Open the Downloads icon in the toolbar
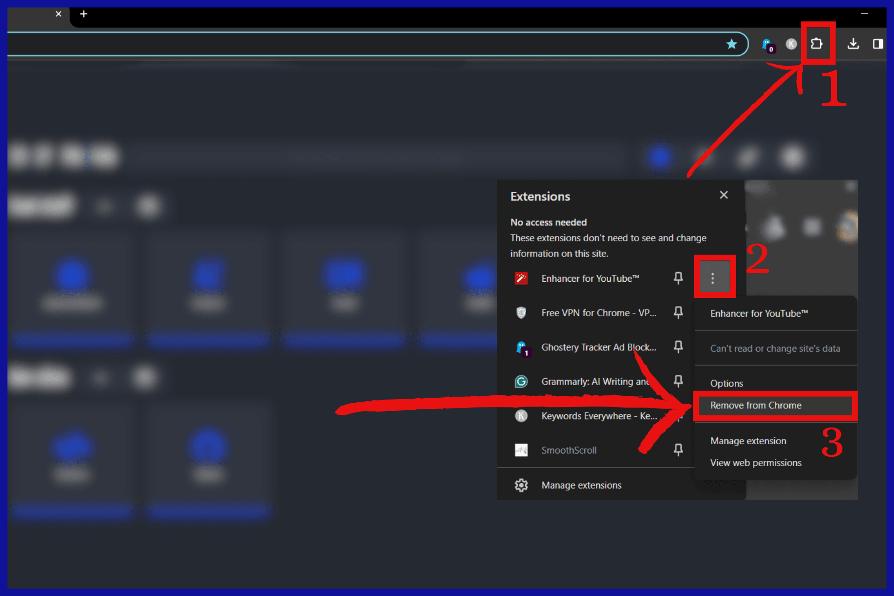This screenshot has width=894, height=596. point(853,43)
